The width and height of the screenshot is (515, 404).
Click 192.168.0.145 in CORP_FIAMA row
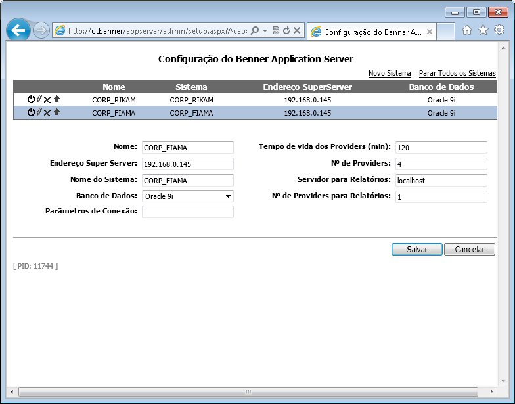coord(307,113)
